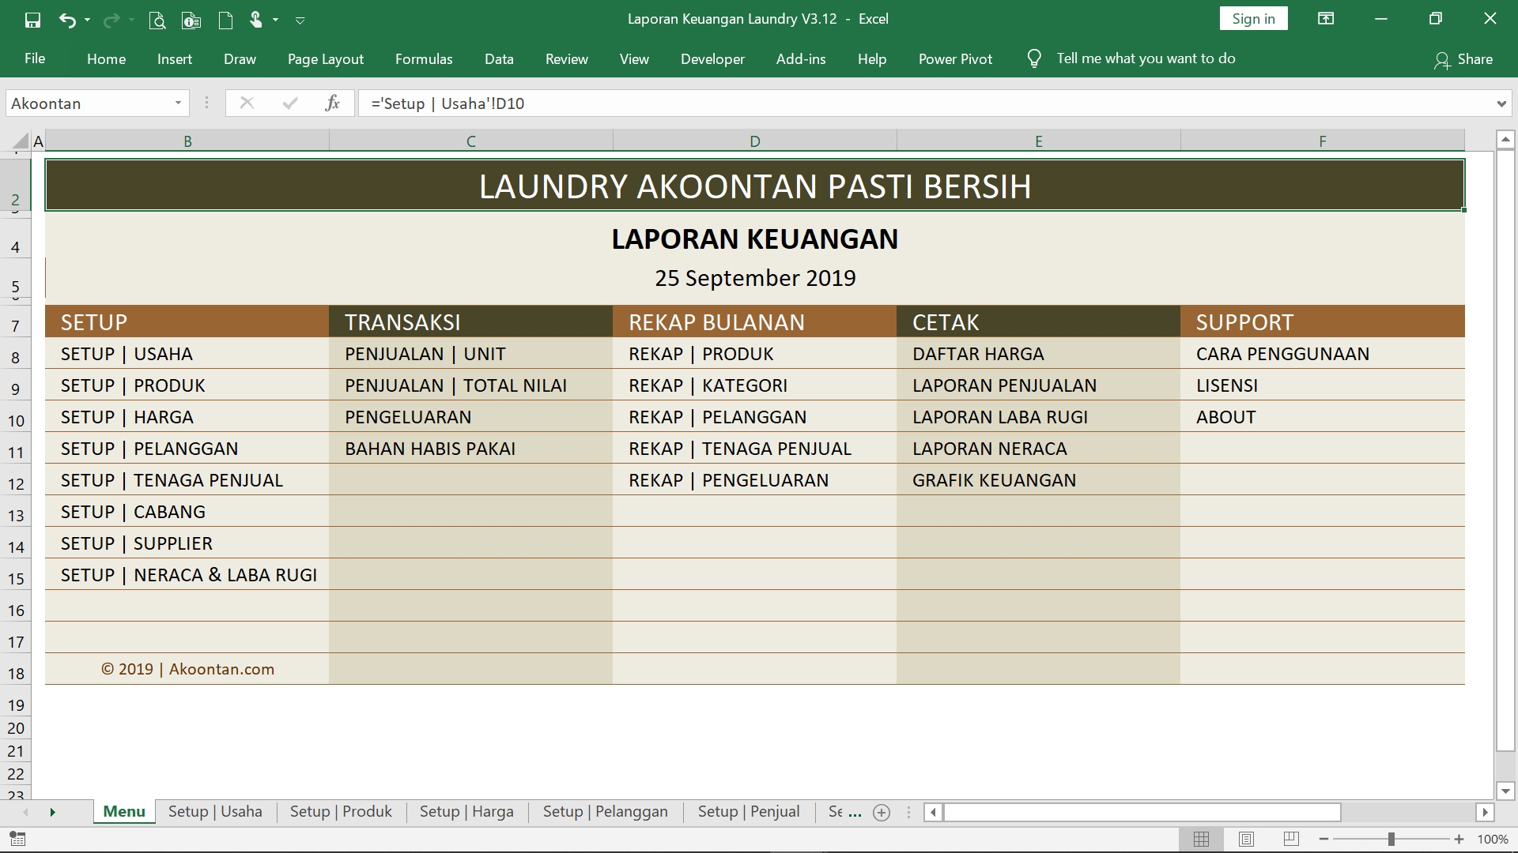Open SETUP | USAHA link
The image size is (1518, 853).
126,354
